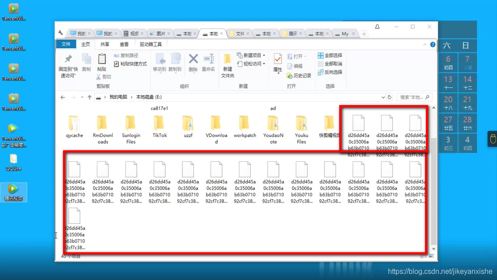The image size is (497, 280).
Task: Click the user account icon in title bar
Action: 377,27
